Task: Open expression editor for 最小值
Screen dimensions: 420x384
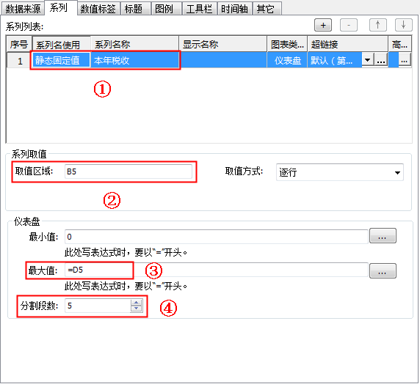Action: coord(383,236)
